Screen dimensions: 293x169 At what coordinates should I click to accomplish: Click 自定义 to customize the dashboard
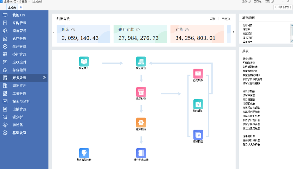226,19
